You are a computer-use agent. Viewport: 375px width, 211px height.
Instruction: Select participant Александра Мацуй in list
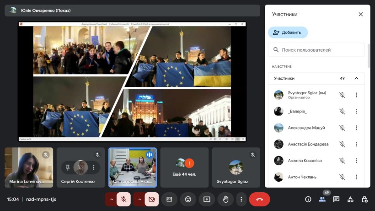[316, 128]
